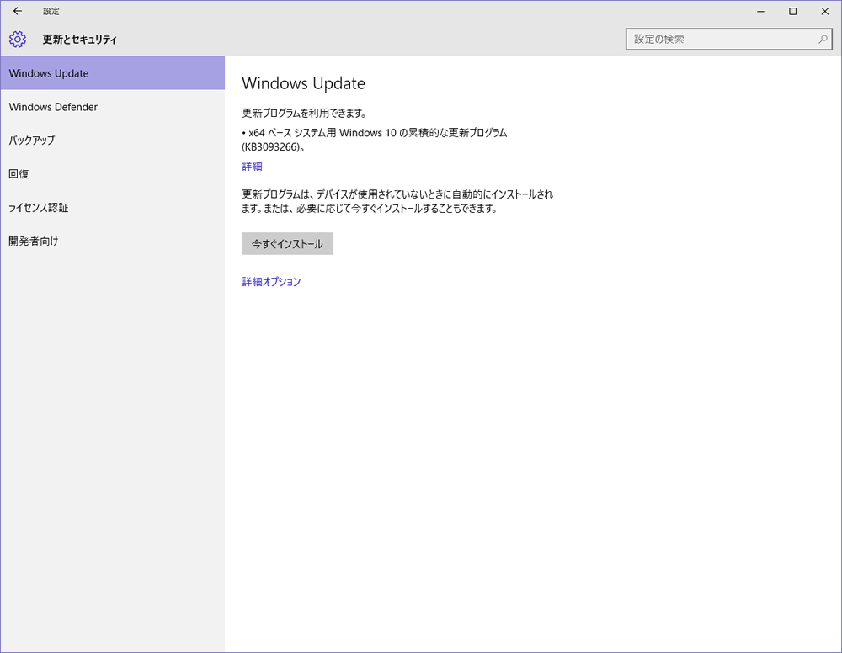Viewport: 842px width, 653px height.
Task: Maximize the settings window
Action: tap(792, 11)
